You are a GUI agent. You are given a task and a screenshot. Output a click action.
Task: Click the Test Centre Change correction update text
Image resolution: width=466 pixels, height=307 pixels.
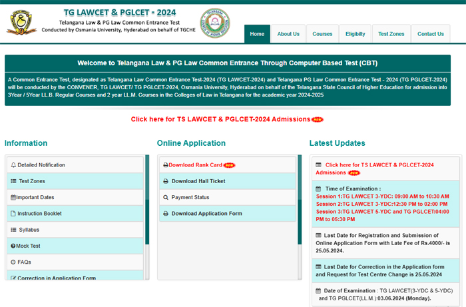click(x=380, y=271)
